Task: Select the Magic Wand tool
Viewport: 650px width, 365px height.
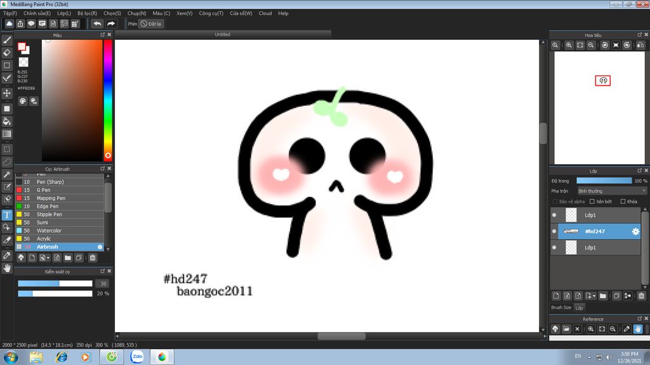Action: pyautogui.click(x=7, y=175)
